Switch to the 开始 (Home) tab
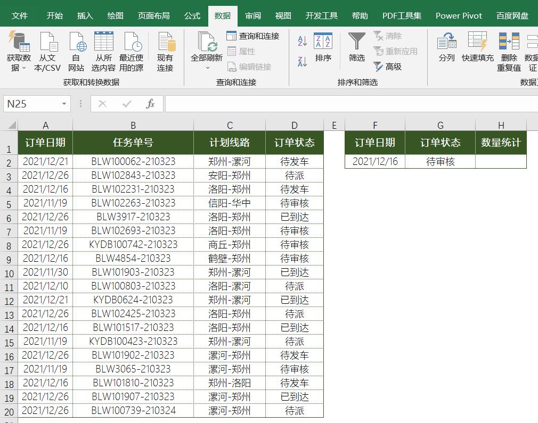The image size is (538, 423). [54, 16]
